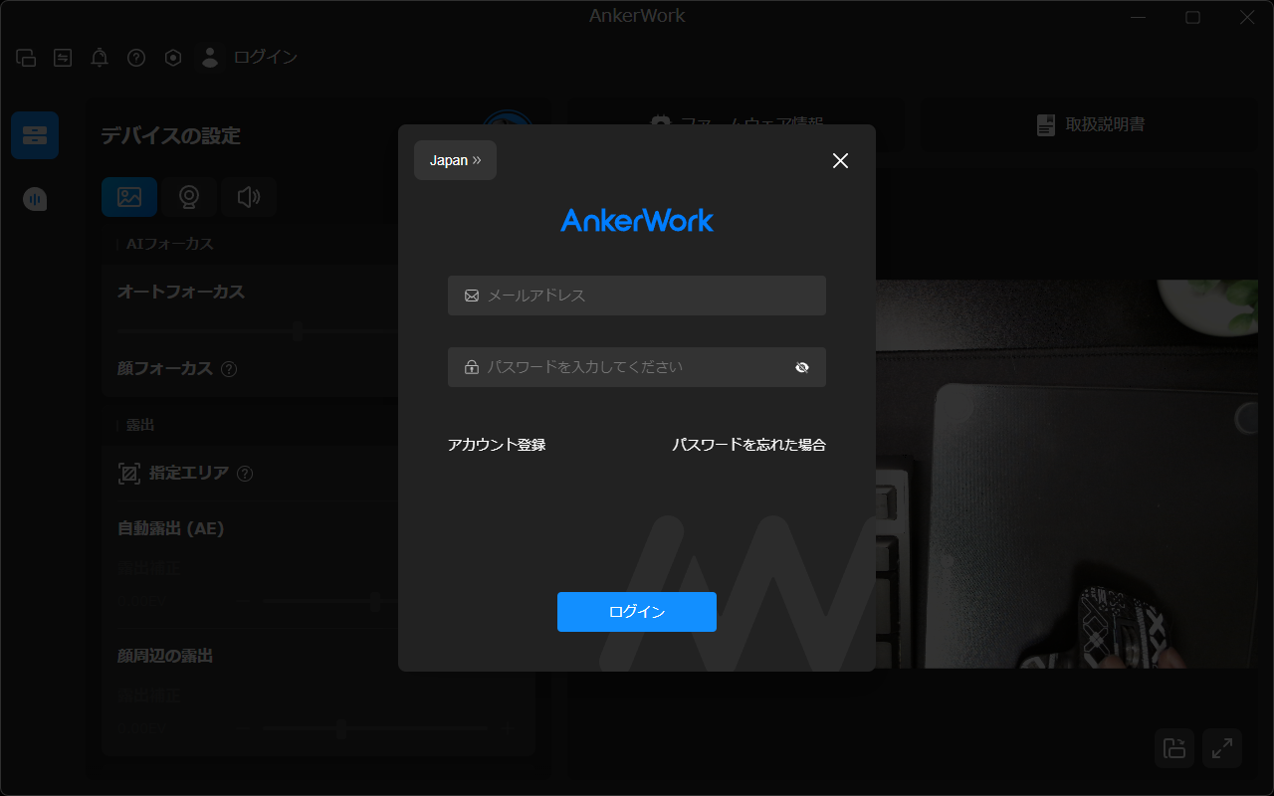Switch to the image settings tab

point(129,197)
